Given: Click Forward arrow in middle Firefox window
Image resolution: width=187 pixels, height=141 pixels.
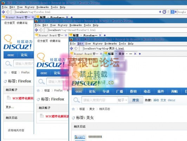Looking at the screenshot, I should click(x=41, y=30).
